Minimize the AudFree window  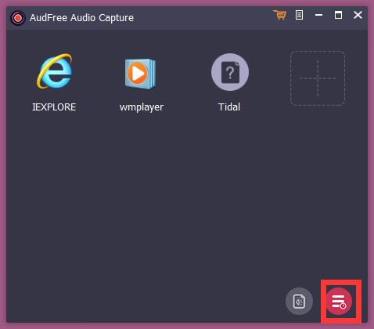(318, 15)
